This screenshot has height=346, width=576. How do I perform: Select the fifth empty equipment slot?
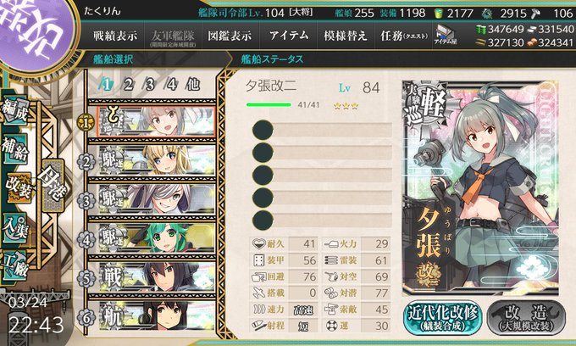point(322,220)
